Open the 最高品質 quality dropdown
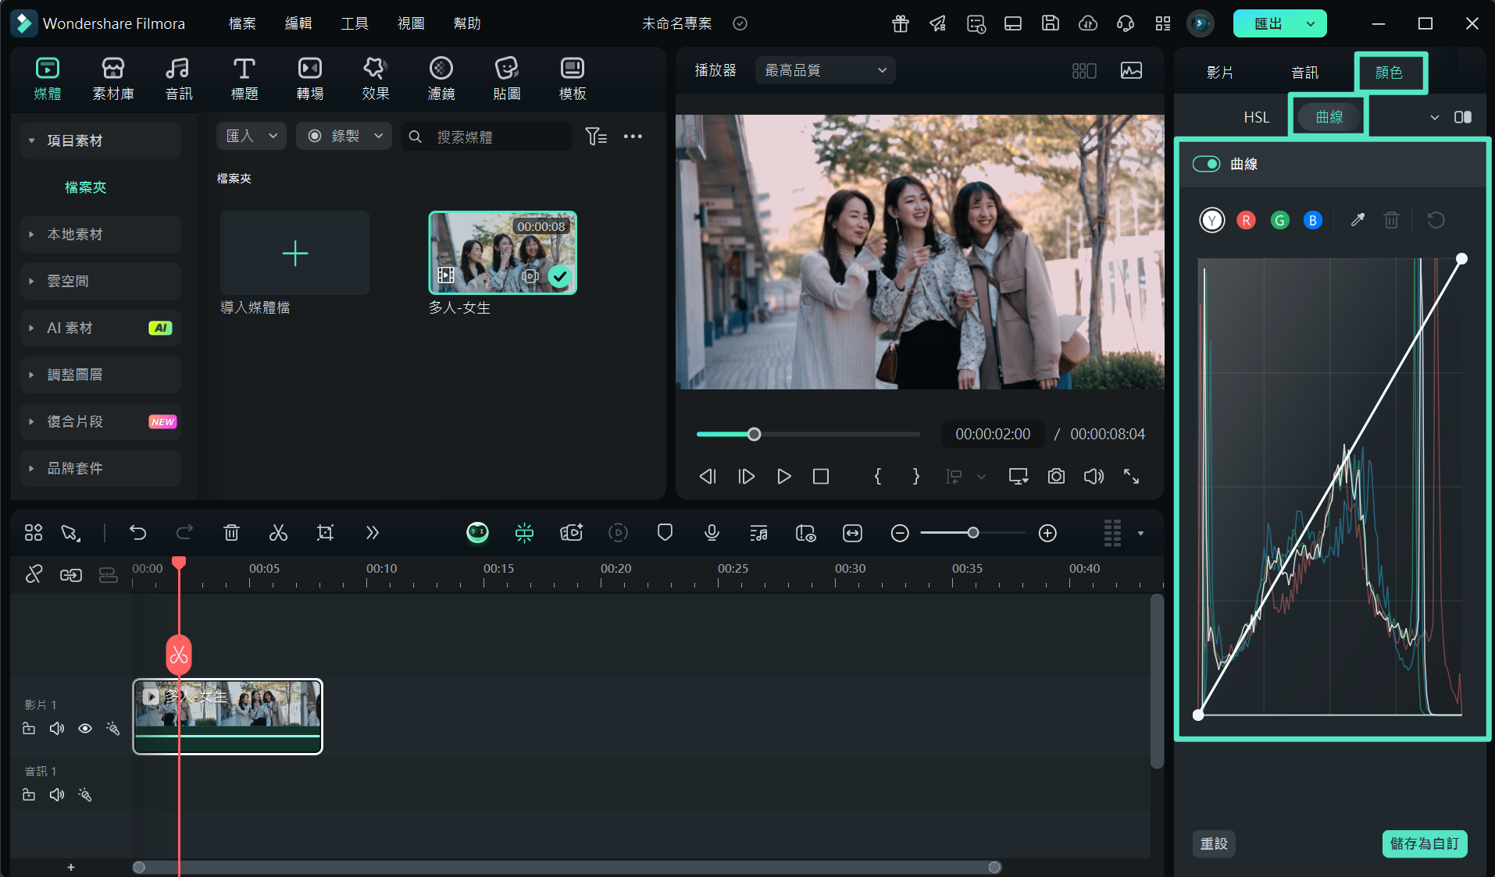This screenshot has height=877, width=1495. coord(825,70)
